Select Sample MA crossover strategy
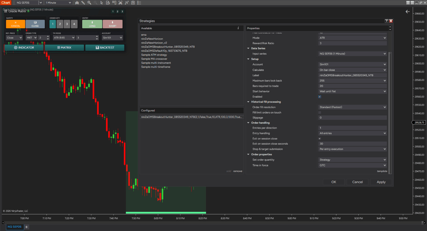 coord(154,59)
